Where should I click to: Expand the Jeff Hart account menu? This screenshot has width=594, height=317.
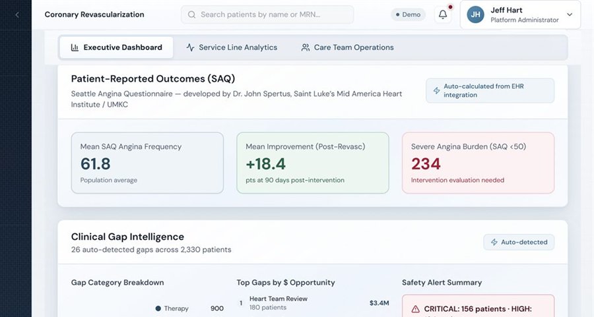click(x=520, y=14)
